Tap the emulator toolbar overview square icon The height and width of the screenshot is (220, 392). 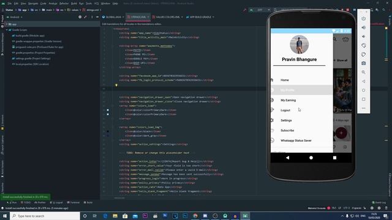point(363,99)
